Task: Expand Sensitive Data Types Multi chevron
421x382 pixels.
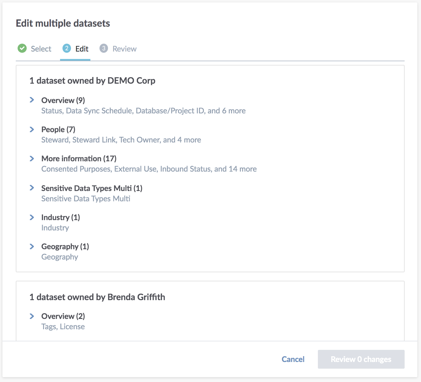Action: pos(32,188)
